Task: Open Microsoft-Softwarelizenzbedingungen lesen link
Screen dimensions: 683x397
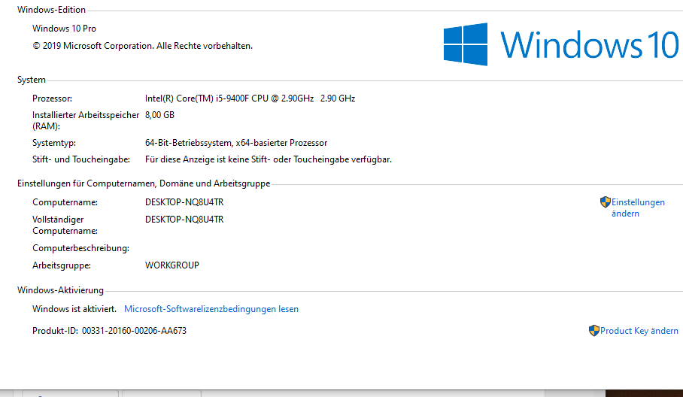Action: click(x=211, y=308)
